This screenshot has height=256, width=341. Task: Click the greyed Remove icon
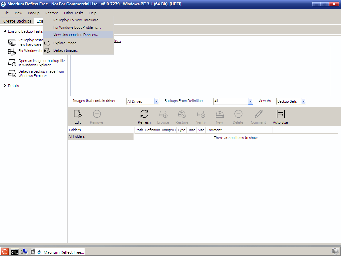point(97,114)
